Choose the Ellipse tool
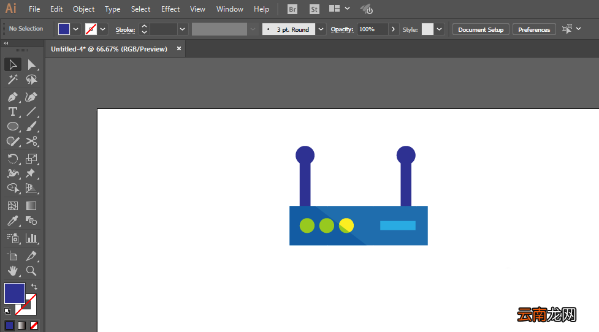Viewport: 599px width, 332px height. pyautogui.click(x=13, y=126)
